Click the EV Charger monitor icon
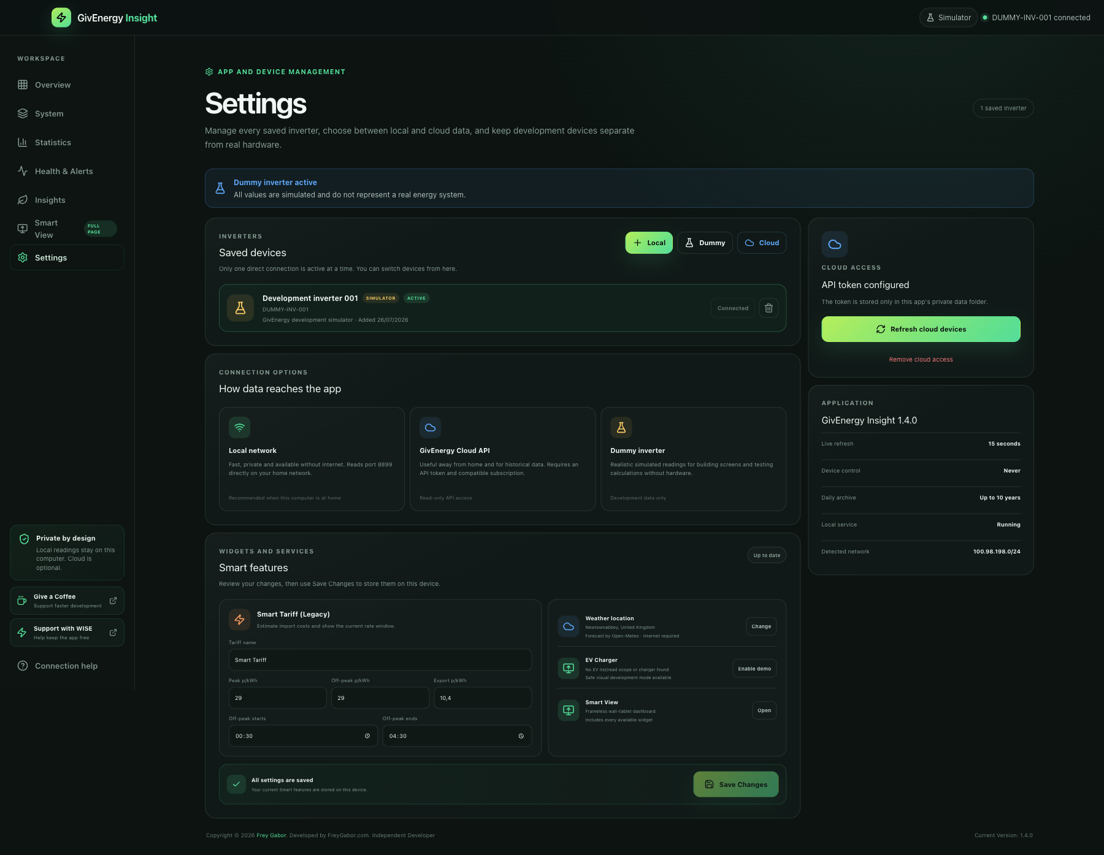This screenshot has width=1104, height=855. click(569, 668)
